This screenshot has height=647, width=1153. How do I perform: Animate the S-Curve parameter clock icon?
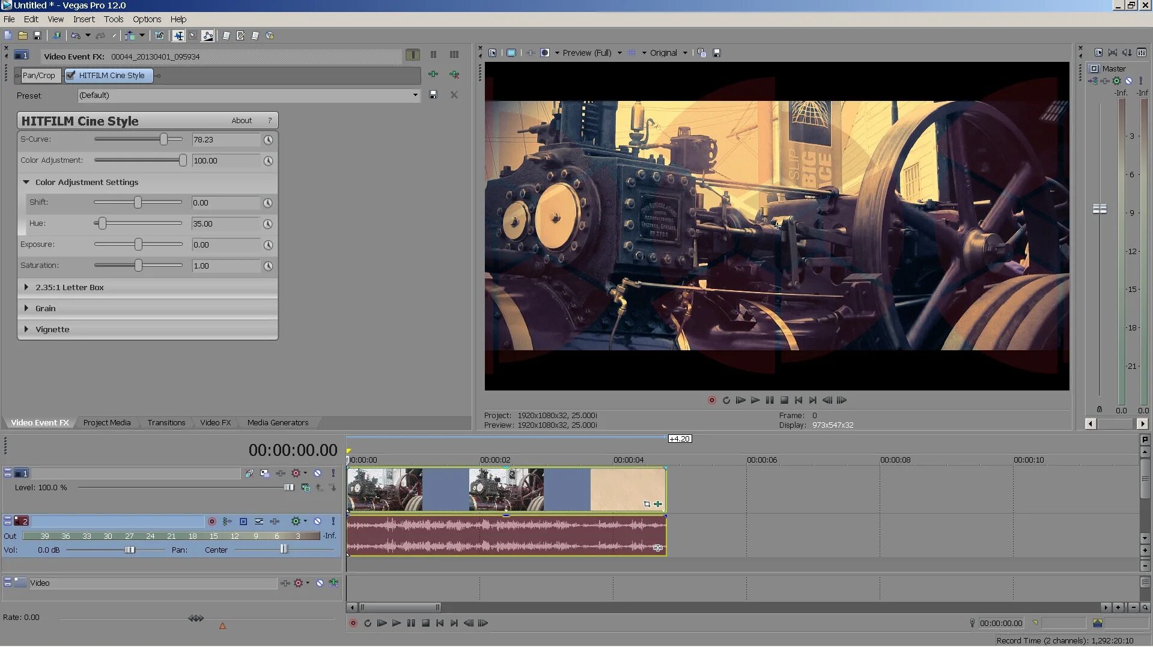pyautogui.click(x=268, y=139)
